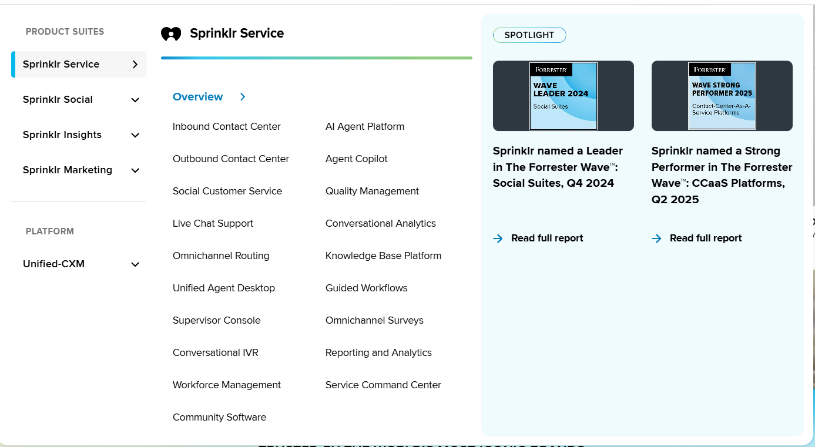Click the arrow icon beside Overview
Viewport: 815px width, 447px height.
click(243, 97)
